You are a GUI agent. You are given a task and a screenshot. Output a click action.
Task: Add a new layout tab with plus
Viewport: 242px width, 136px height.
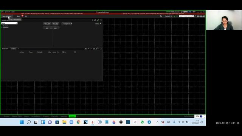(77, 116)
